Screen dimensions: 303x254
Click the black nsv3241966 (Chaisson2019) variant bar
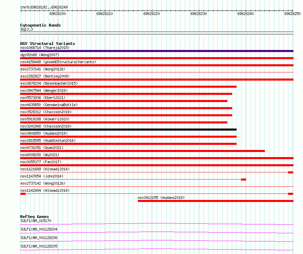coord(128,130)
